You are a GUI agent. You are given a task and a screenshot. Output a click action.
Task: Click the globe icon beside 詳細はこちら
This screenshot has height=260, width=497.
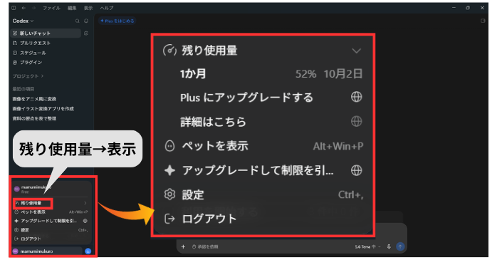click(x=357, y=121)
